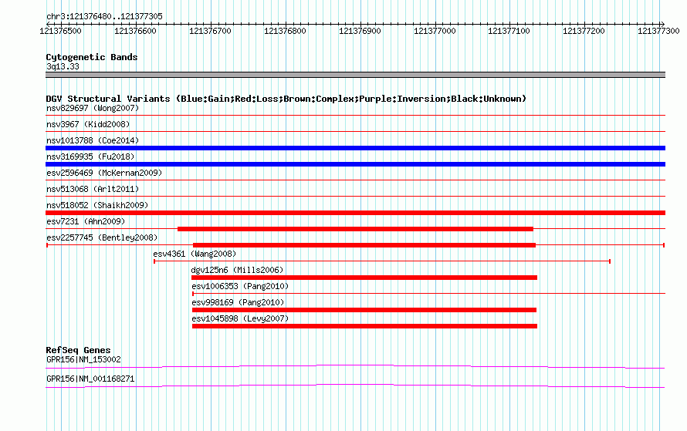687x431 pixels.
Task: Select the esv7231 (Ahn2009) label
Action: 86,221
